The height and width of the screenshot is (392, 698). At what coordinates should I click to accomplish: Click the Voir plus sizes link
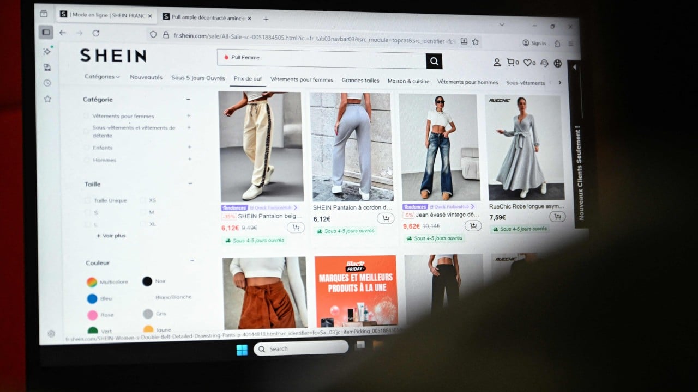111,236
